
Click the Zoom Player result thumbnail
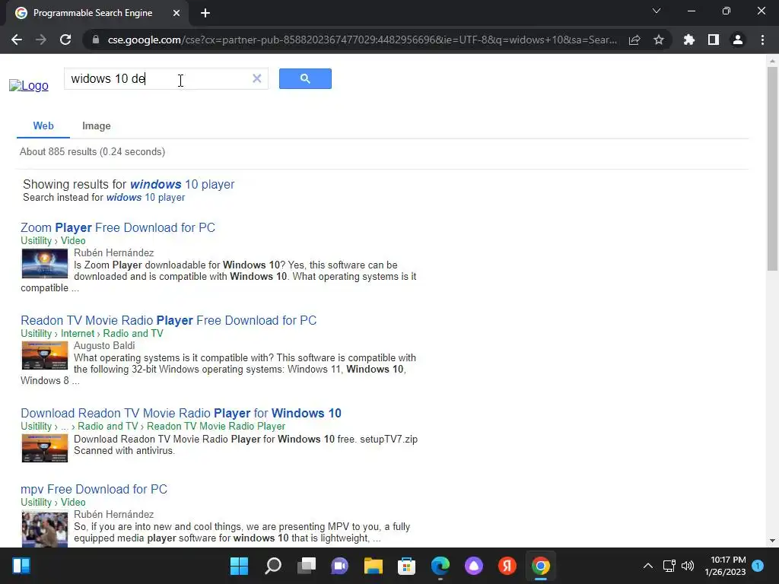pos(45,264)
